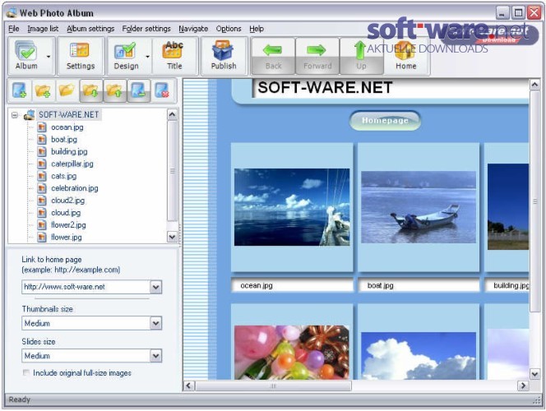The image size is (546, 411).
Task: Collapse the SOFT-WARE.NET tree node
Action: (x=15, y=115)
